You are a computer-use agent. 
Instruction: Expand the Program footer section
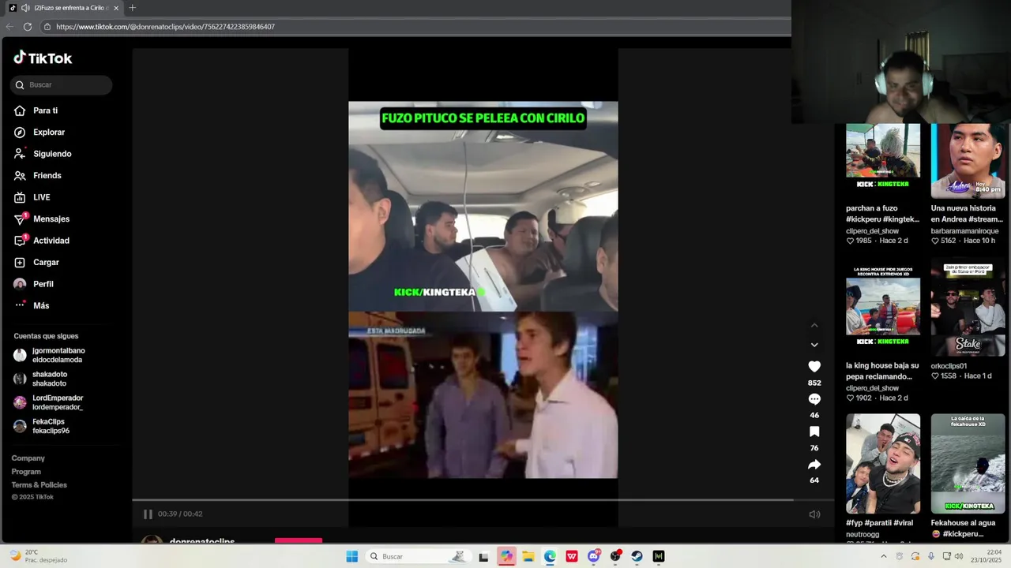pos(26,472)
